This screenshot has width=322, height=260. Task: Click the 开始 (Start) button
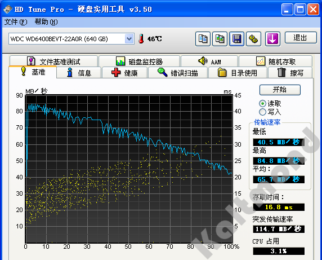pyautogui.click(x=280, y=90)
